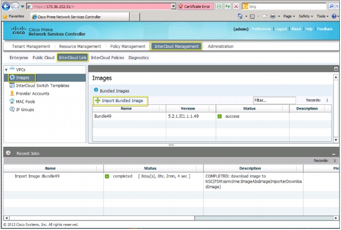Click the pink address bar URL field

click(99, 7)
